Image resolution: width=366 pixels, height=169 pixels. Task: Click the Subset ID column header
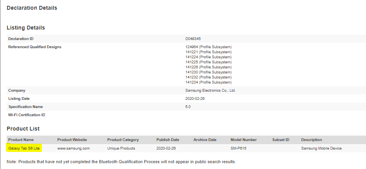(281, 140)
